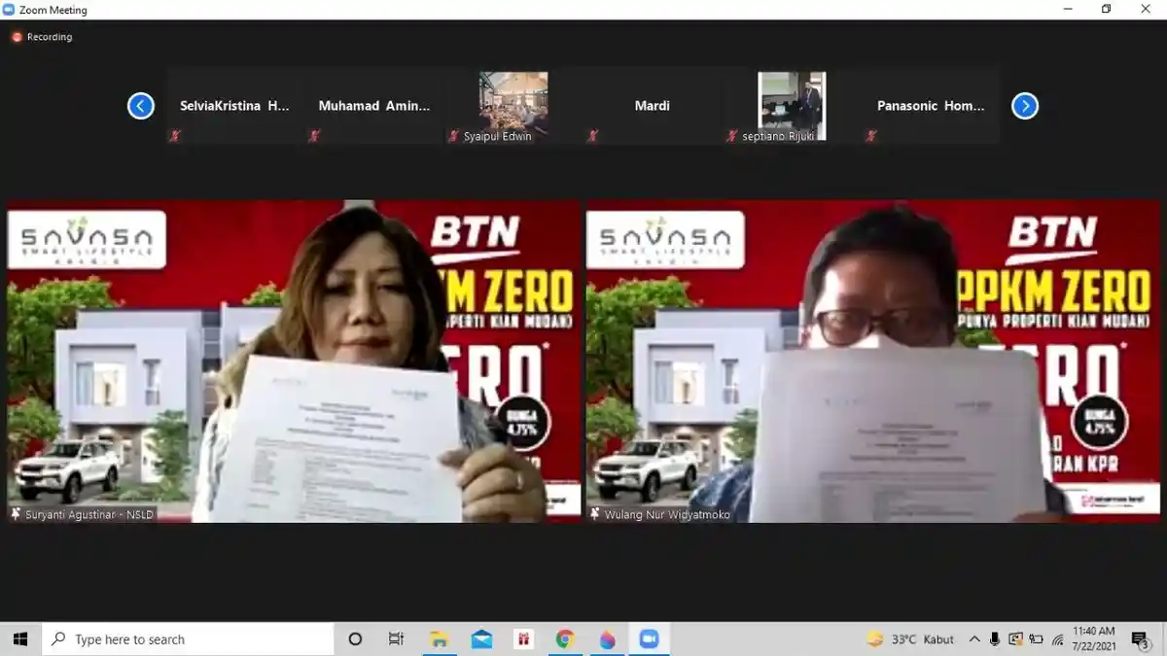Viewport: 1167px width, 656px height.
Task: Select septiano Rijuki video thumbnail
Action: click(792, 106)
